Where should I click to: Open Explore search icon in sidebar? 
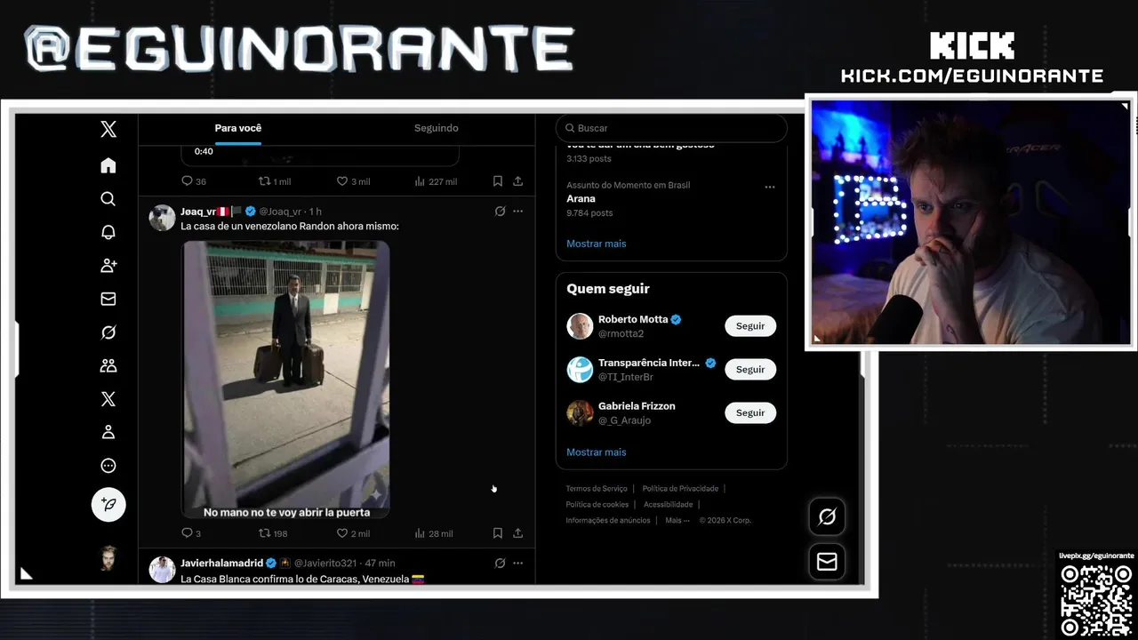tap(108, 199)
